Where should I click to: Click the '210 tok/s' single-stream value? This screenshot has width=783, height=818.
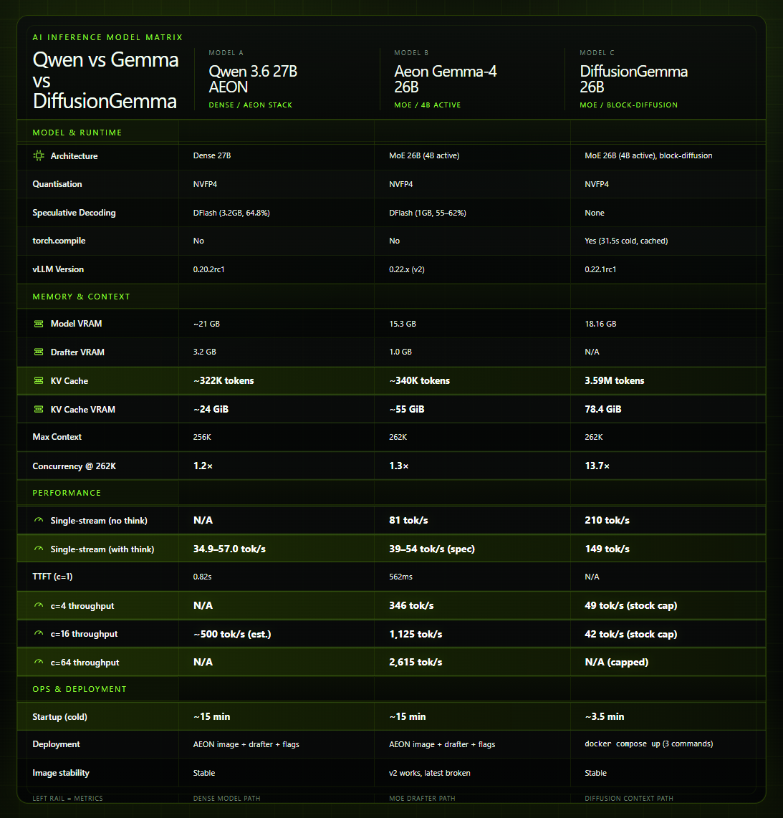click(607, 520)
